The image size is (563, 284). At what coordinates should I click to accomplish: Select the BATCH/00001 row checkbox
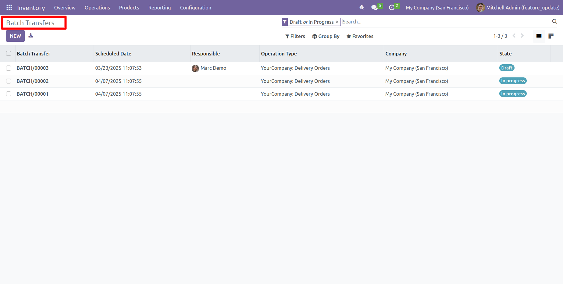pyautogui.click(x=9, y=94)
